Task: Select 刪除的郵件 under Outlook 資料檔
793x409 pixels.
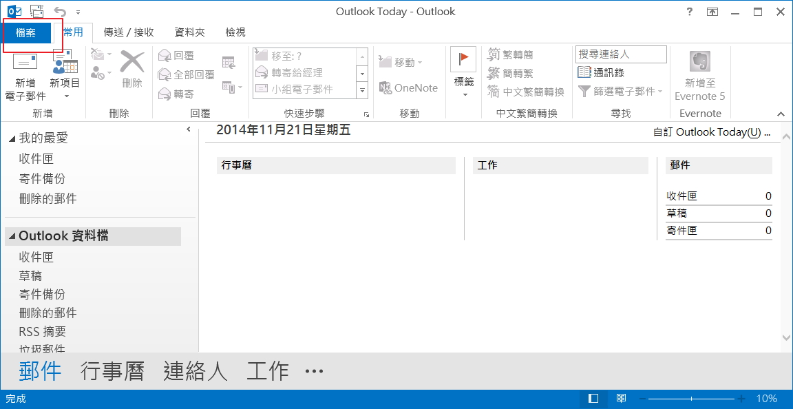Action: coord(48,313)
